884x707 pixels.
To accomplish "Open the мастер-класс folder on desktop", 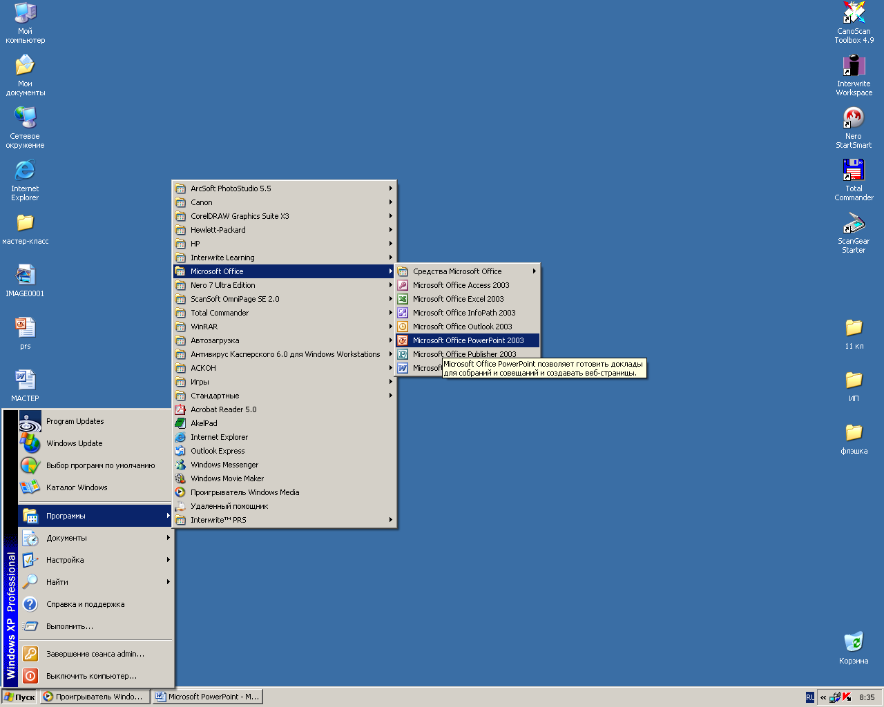I will [25, 228].
